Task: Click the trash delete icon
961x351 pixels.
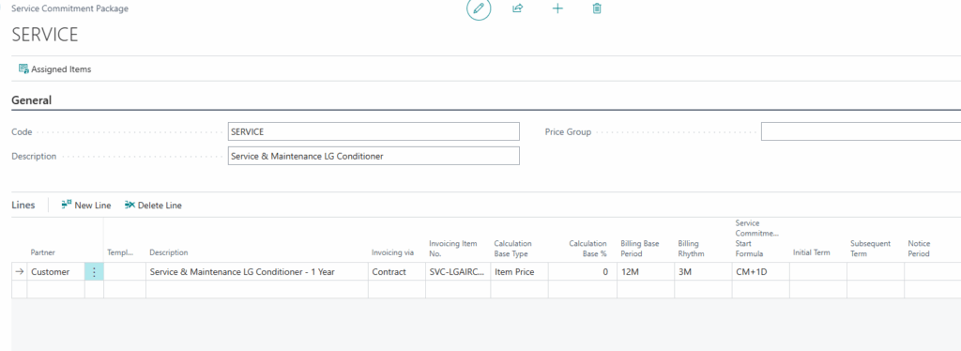Action: pyautogui.click(x=597, y=8)
